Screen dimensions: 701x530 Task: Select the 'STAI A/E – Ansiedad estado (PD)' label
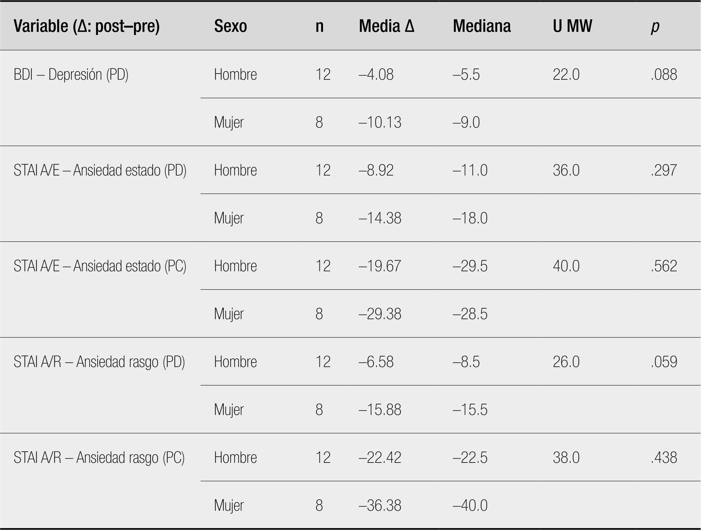100,170
